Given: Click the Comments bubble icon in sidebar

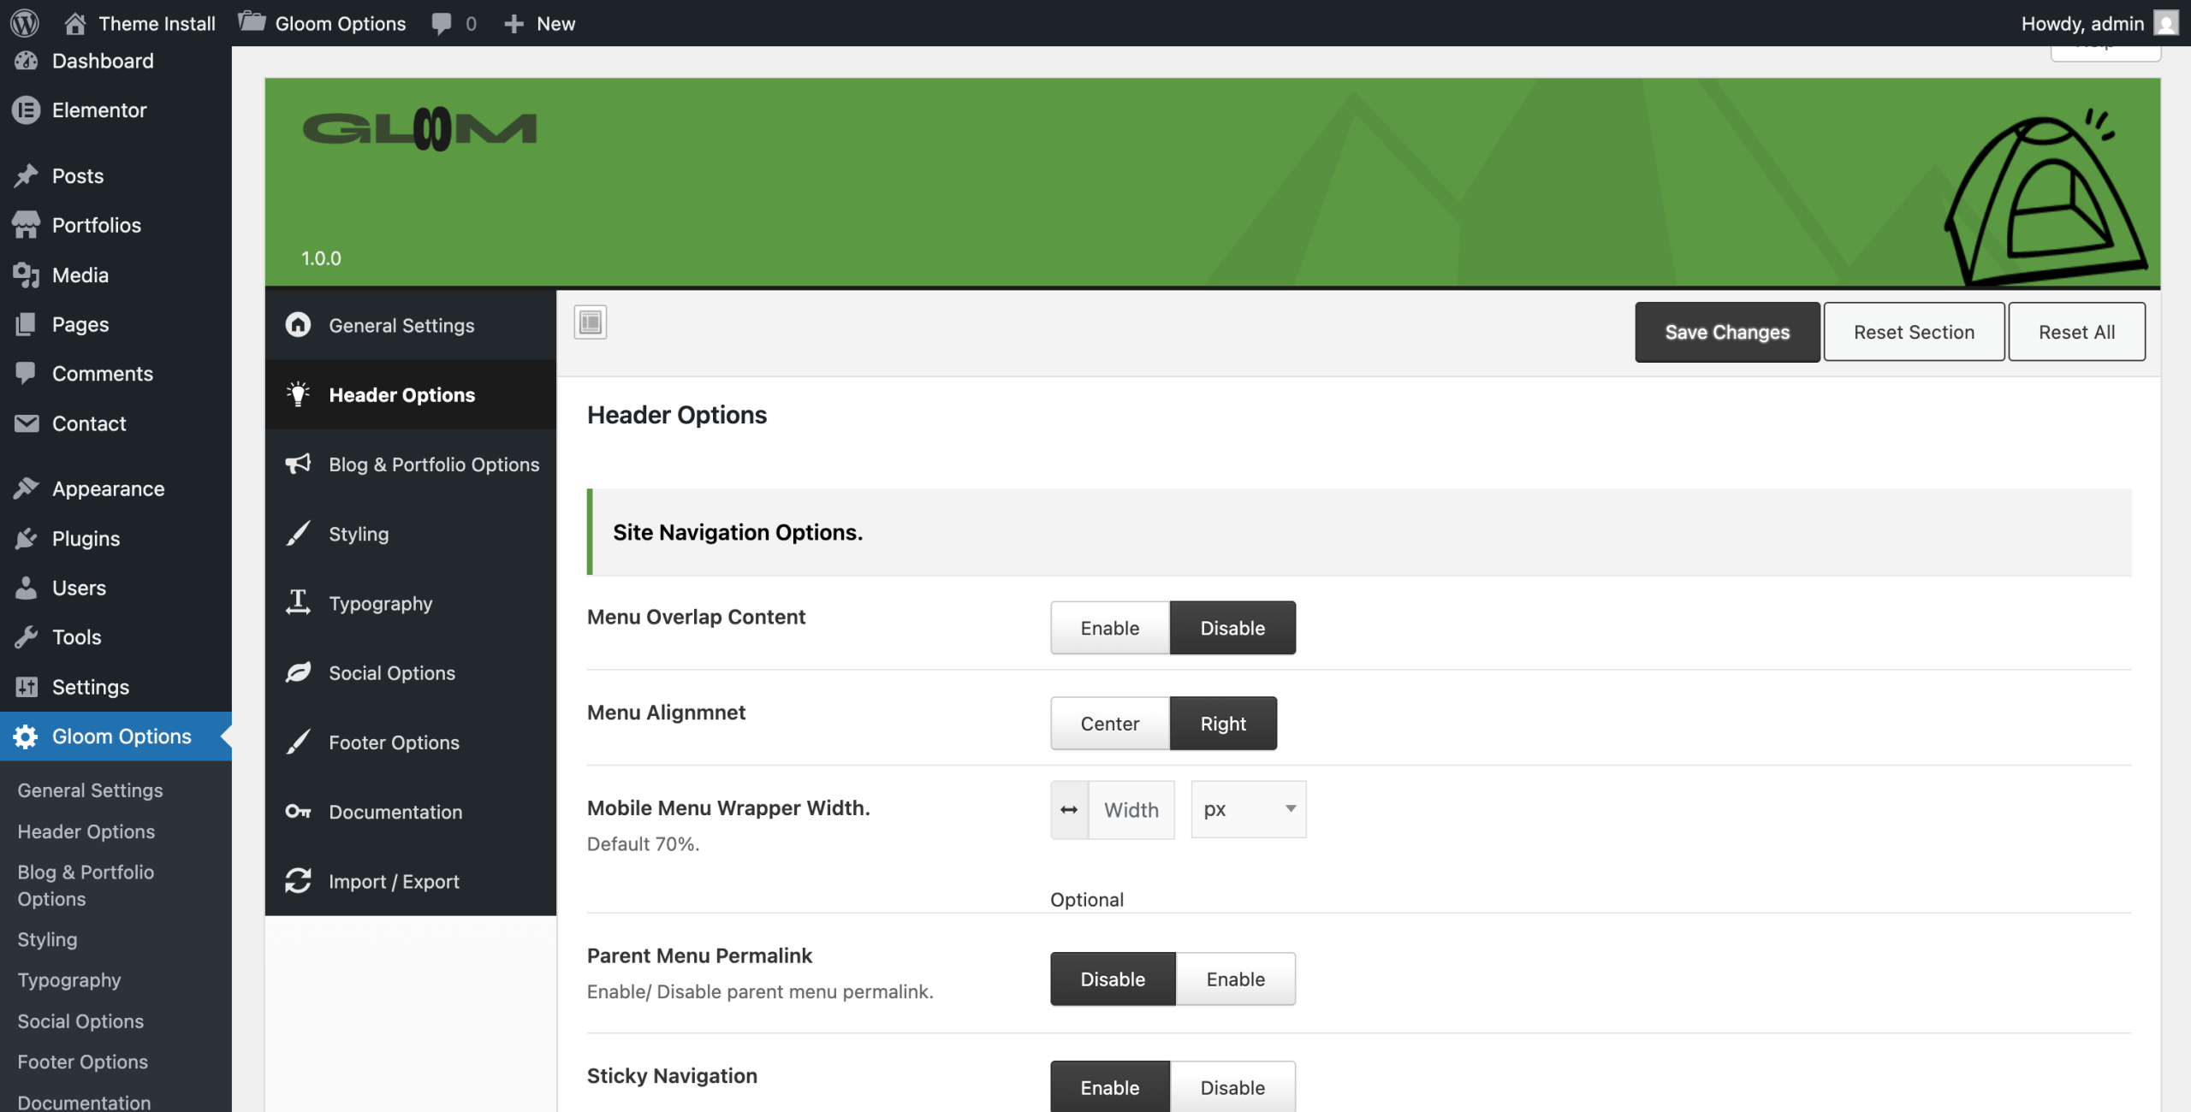Looking at the screenshot, I should (x=27, y=373).
